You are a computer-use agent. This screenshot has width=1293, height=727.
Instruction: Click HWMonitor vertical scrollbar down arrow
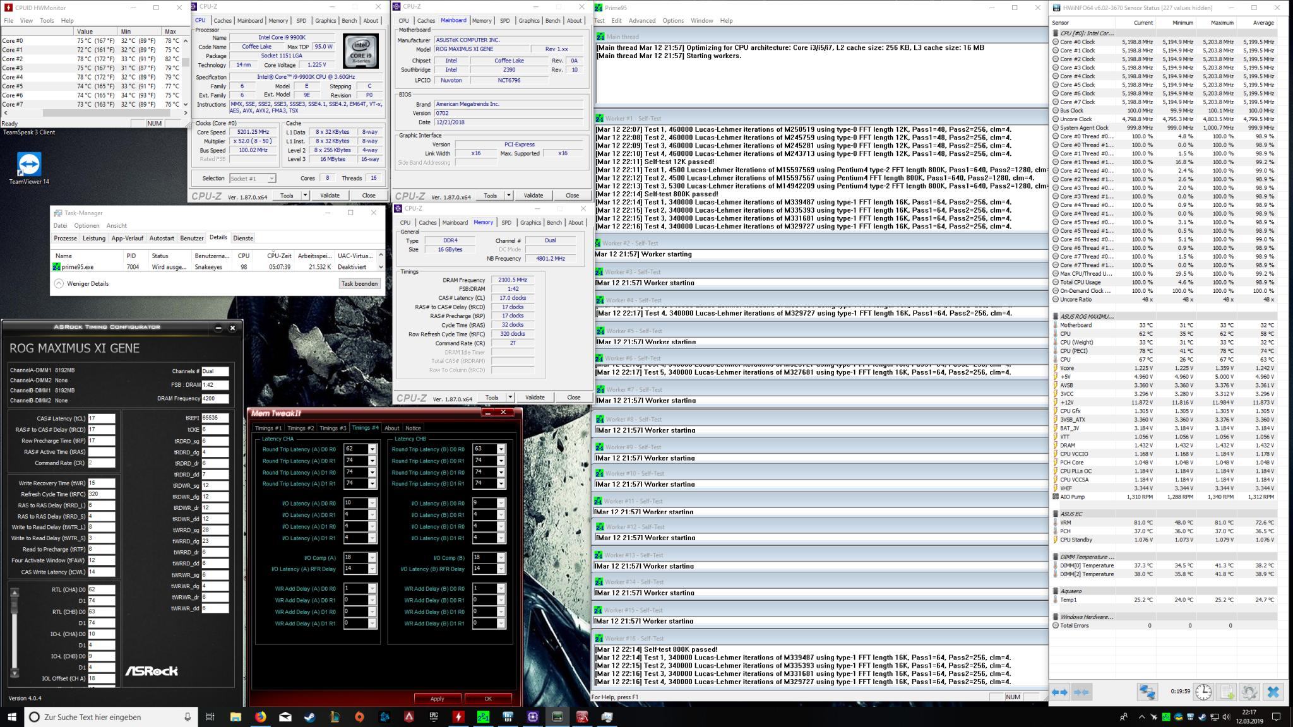[x=186, y=105]
